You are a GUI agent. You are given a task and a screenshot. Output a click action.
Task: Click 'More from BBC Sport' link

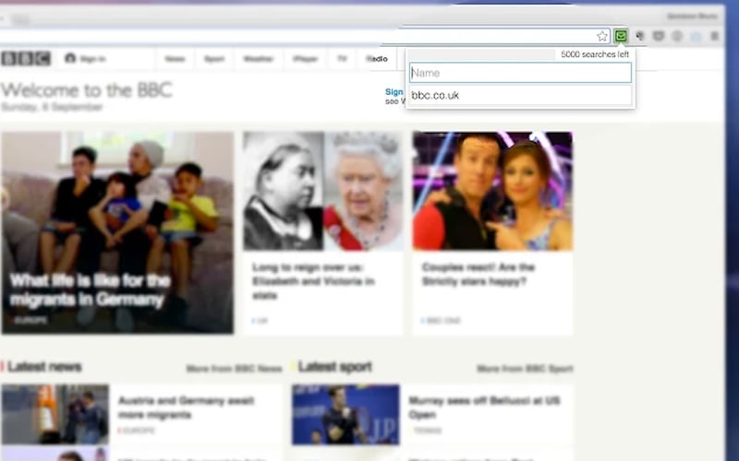(525, 369)
